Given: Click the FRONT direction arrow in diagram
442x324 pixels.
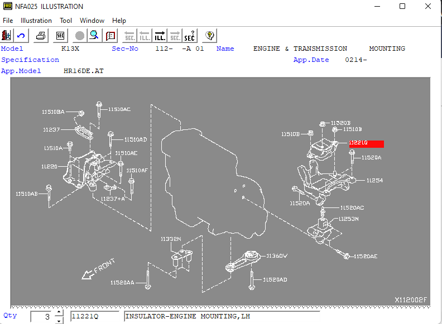Looking at the screenshot, I should (x=98, y=269).
